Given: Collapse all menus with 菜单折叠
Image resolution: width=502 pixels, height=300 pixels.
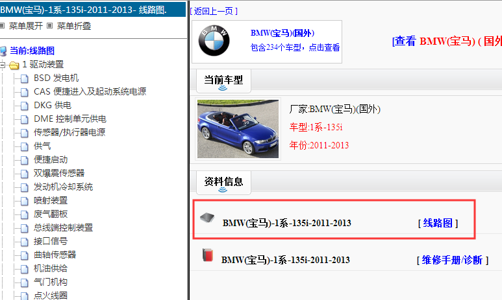Looking at the screenshot, I should [x=75, y=27].
